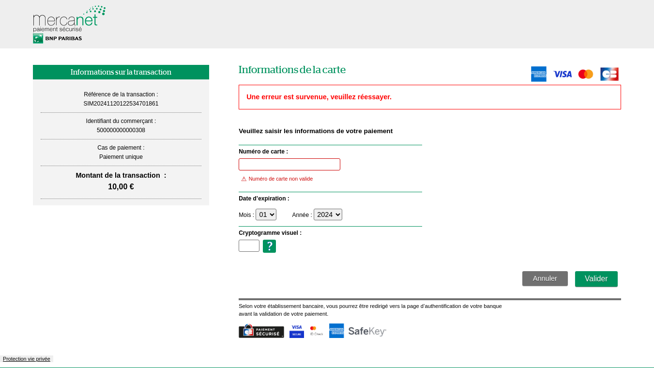Select the Visa card logo at top
654x368 pixels.
(562, 74)
